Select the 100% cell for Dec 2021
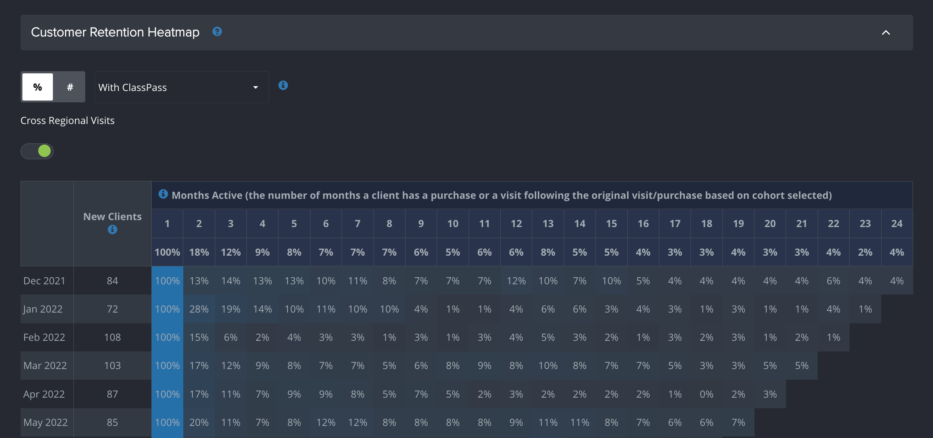Screen dimensions: 933x438 pos(167,280)
